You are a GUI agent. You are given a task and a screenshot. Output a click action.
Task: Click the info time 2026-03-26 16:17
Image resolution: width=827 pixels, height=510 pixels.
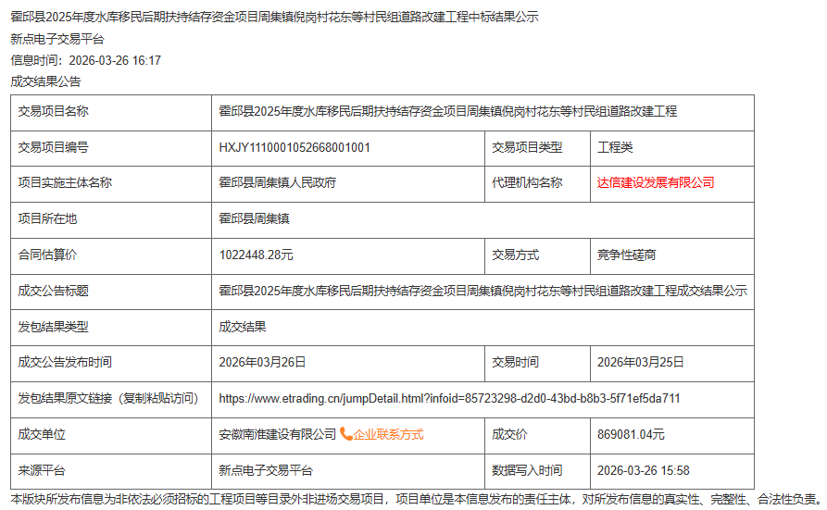(86, 60)
